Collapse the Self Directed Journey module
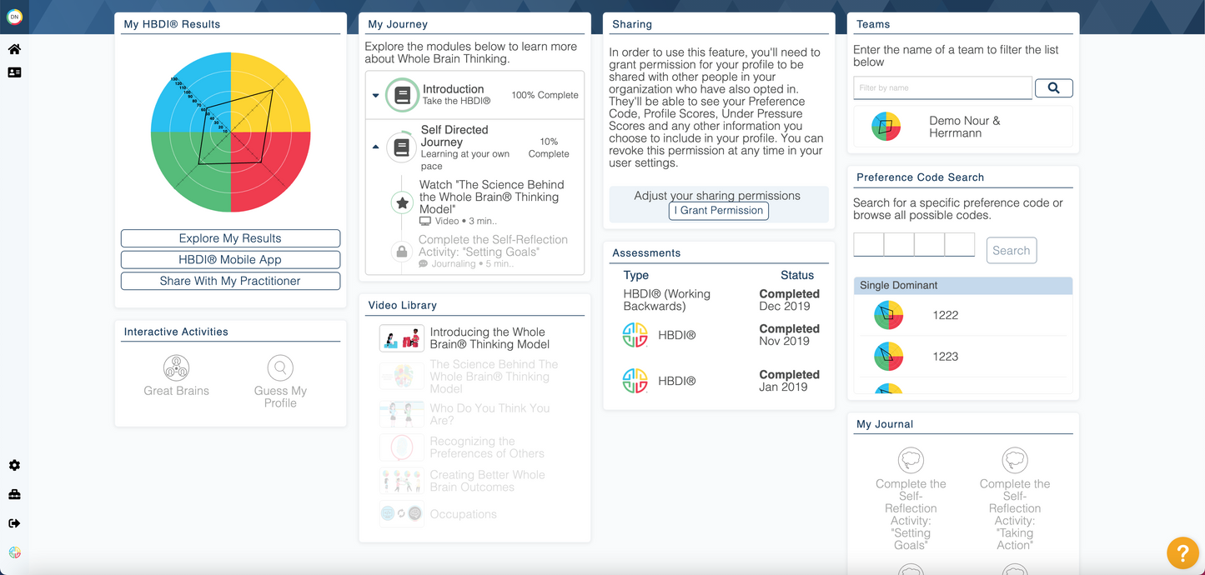Screen dimensions: 1205x575 coord(375,147)
